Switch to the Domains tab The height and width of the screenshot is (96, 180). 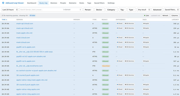(73, 3)
